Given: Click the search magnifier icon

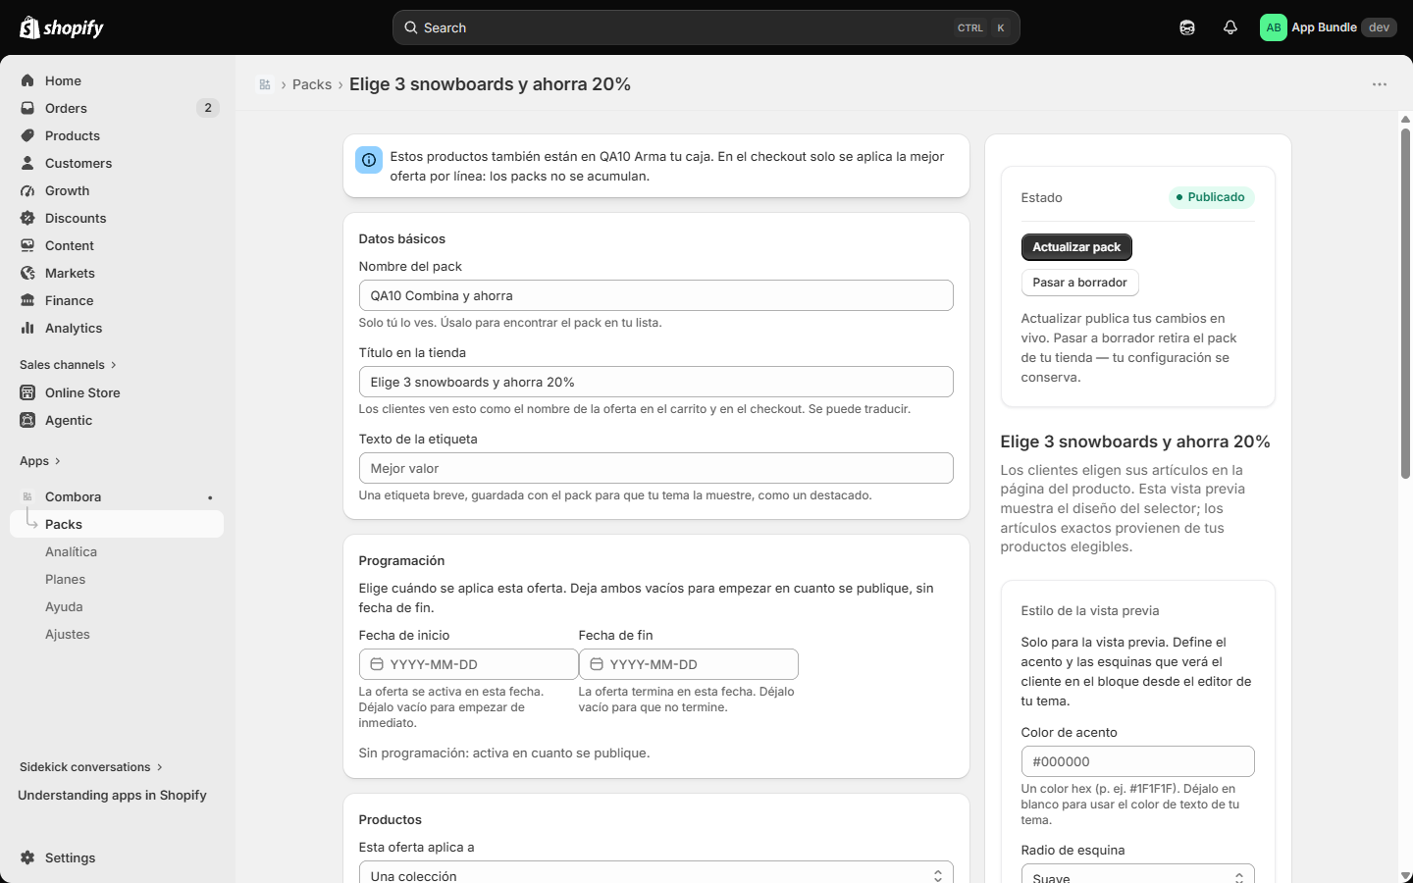Looking at the screenshot, I should pos(411,27).
